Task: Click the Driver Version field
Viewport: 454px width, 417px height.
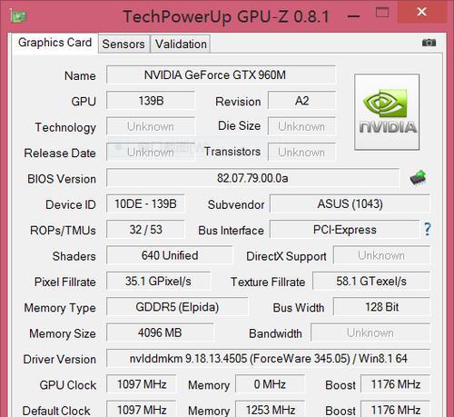Action: pyautogui.click(x=268, y=359)
